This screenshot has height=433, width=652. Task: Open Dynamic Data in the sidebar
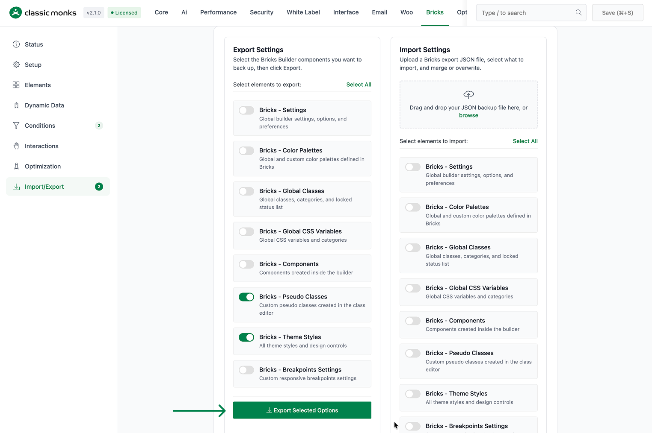pyautogui.click(x=58, y=105)
